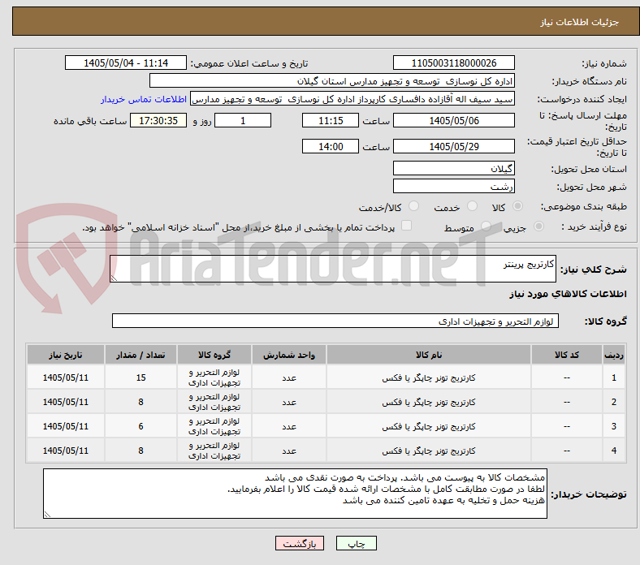640x565 pixels.
Task: Click the delivery city field رشت
Action: point(454,187)
